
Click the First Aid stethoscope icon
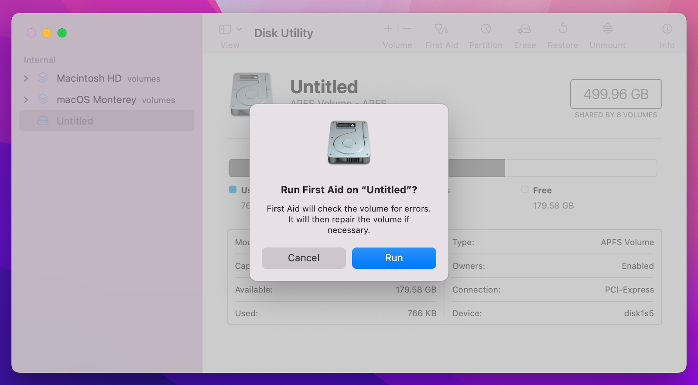[441, 29]
